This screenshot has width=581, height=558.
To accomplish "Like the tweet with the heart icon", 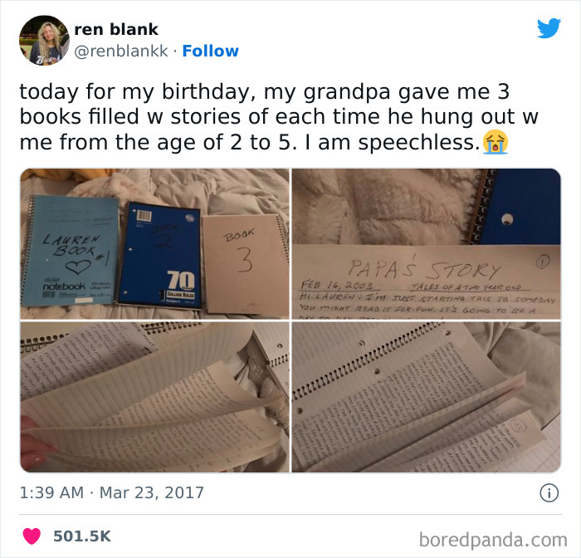I will [x=32, y=536].
